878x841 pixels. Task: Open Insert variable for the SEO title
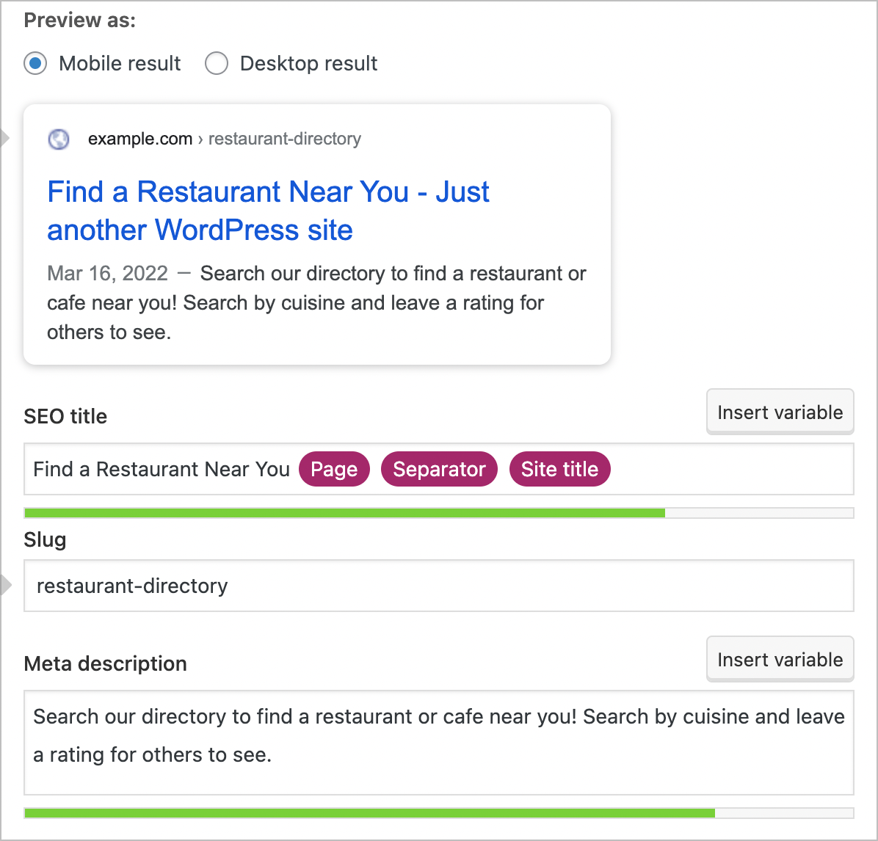coord(780,412)
